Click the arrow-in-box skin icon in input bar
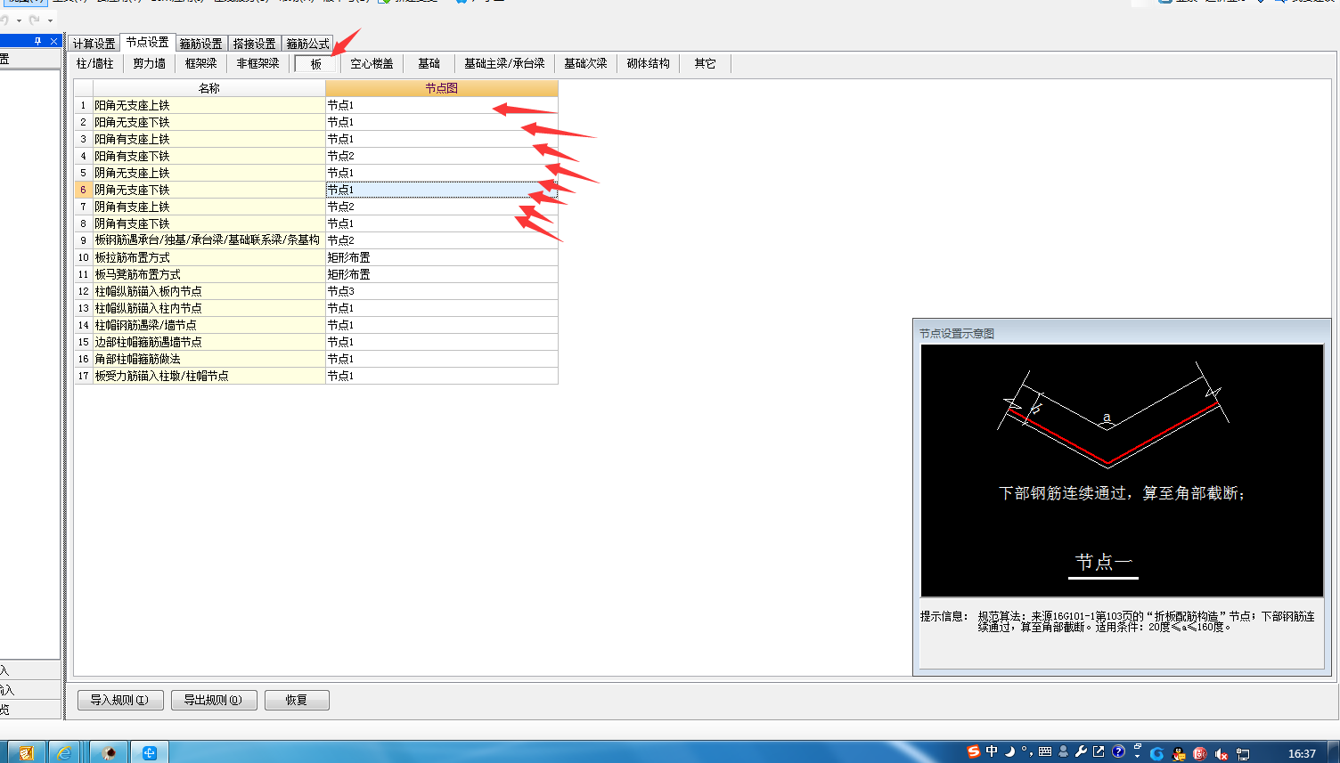Viewport: 1340px width, 763px height. 1099,752
